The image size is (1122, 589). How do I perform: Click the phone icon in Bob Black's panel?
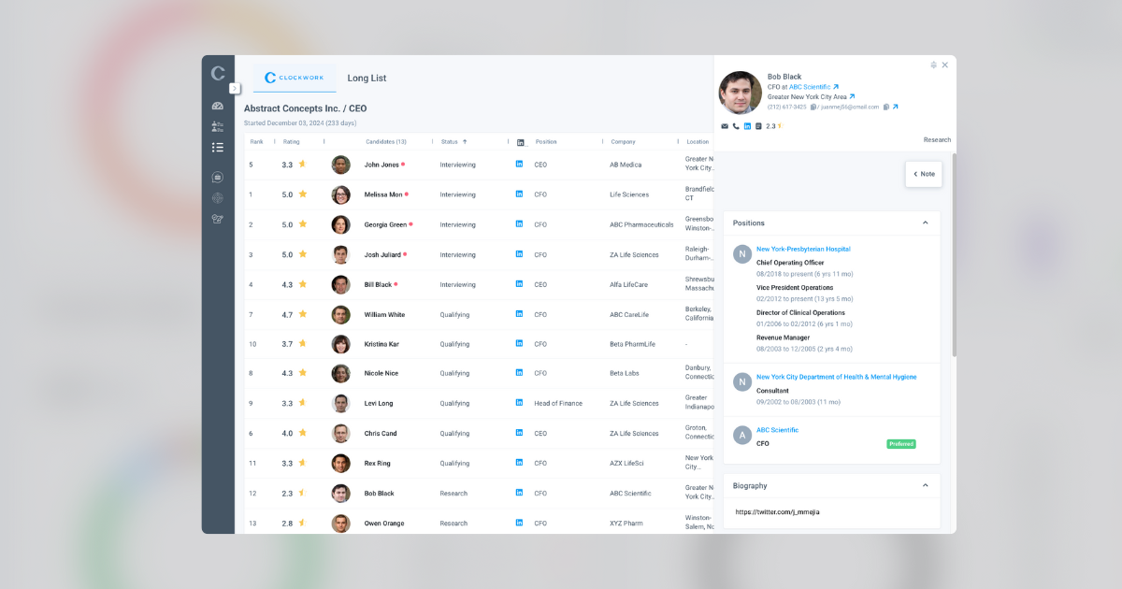(x=736, y=126)
